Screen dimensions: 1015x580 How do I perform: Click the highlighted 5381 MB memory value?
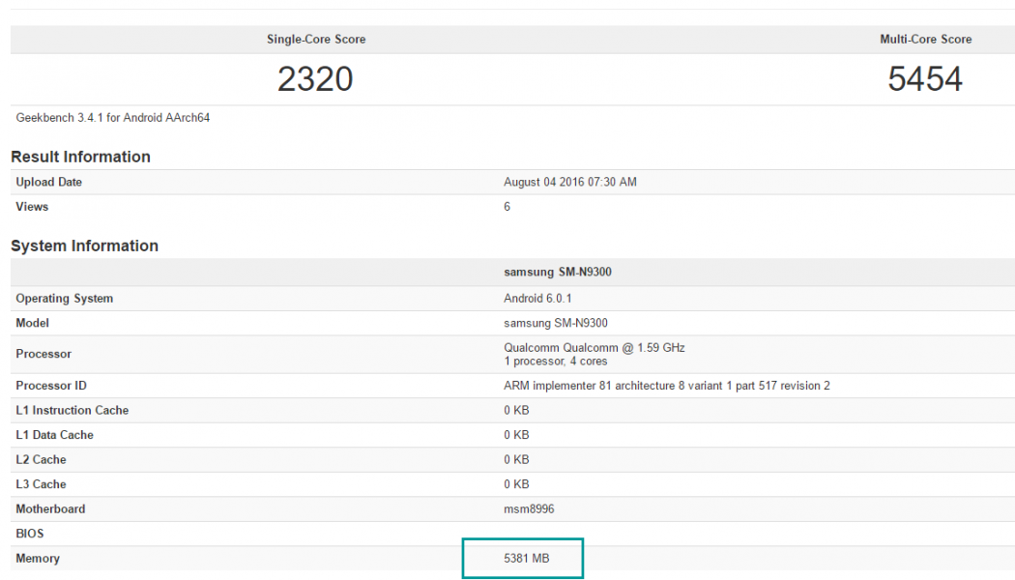526,559
